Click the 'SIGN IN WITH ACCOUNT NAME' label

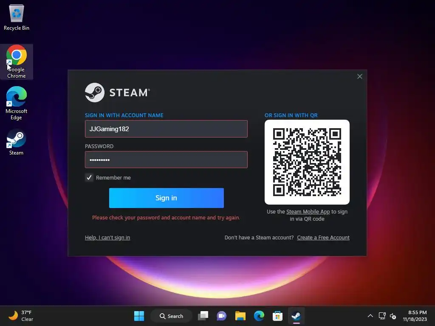[124, 115]
